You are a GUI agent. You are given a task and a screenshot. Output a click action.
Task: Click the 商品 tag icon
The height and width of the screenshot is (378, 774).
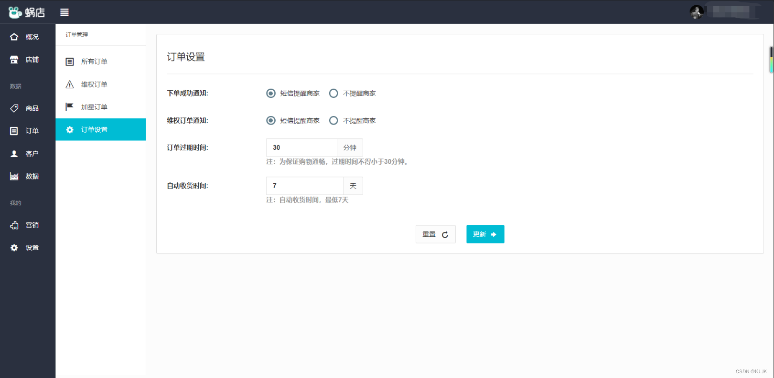pos(14,108)
